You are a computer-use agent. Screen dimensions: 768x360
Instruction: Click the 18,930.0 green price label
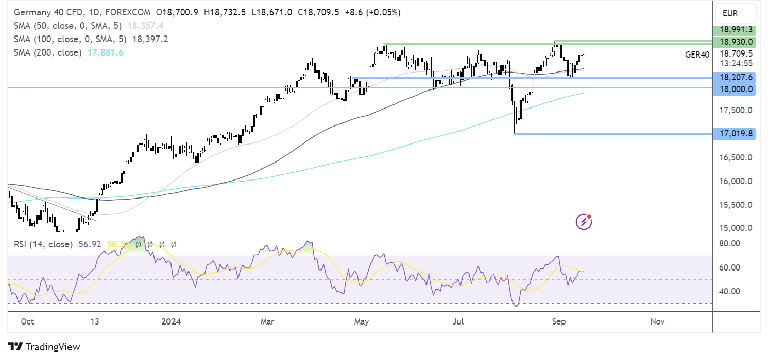(735, 42)
